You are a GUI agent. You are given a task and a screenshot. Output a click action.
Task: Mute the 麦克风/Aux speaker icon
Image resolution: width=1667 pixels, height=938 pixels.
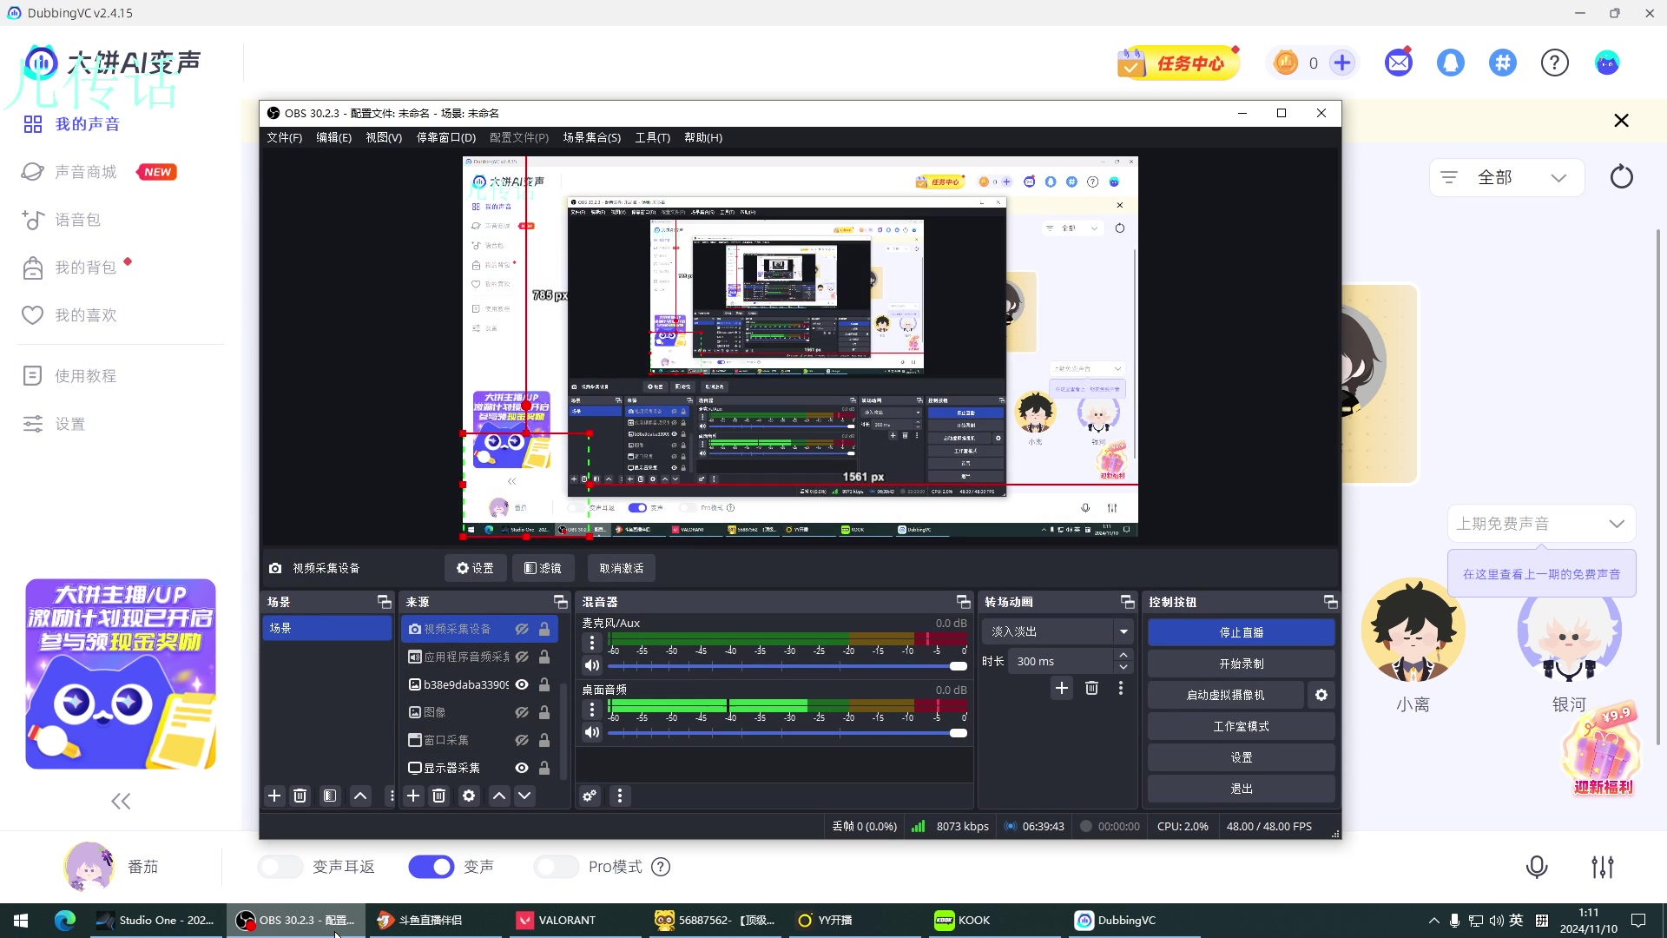[592, 665]
